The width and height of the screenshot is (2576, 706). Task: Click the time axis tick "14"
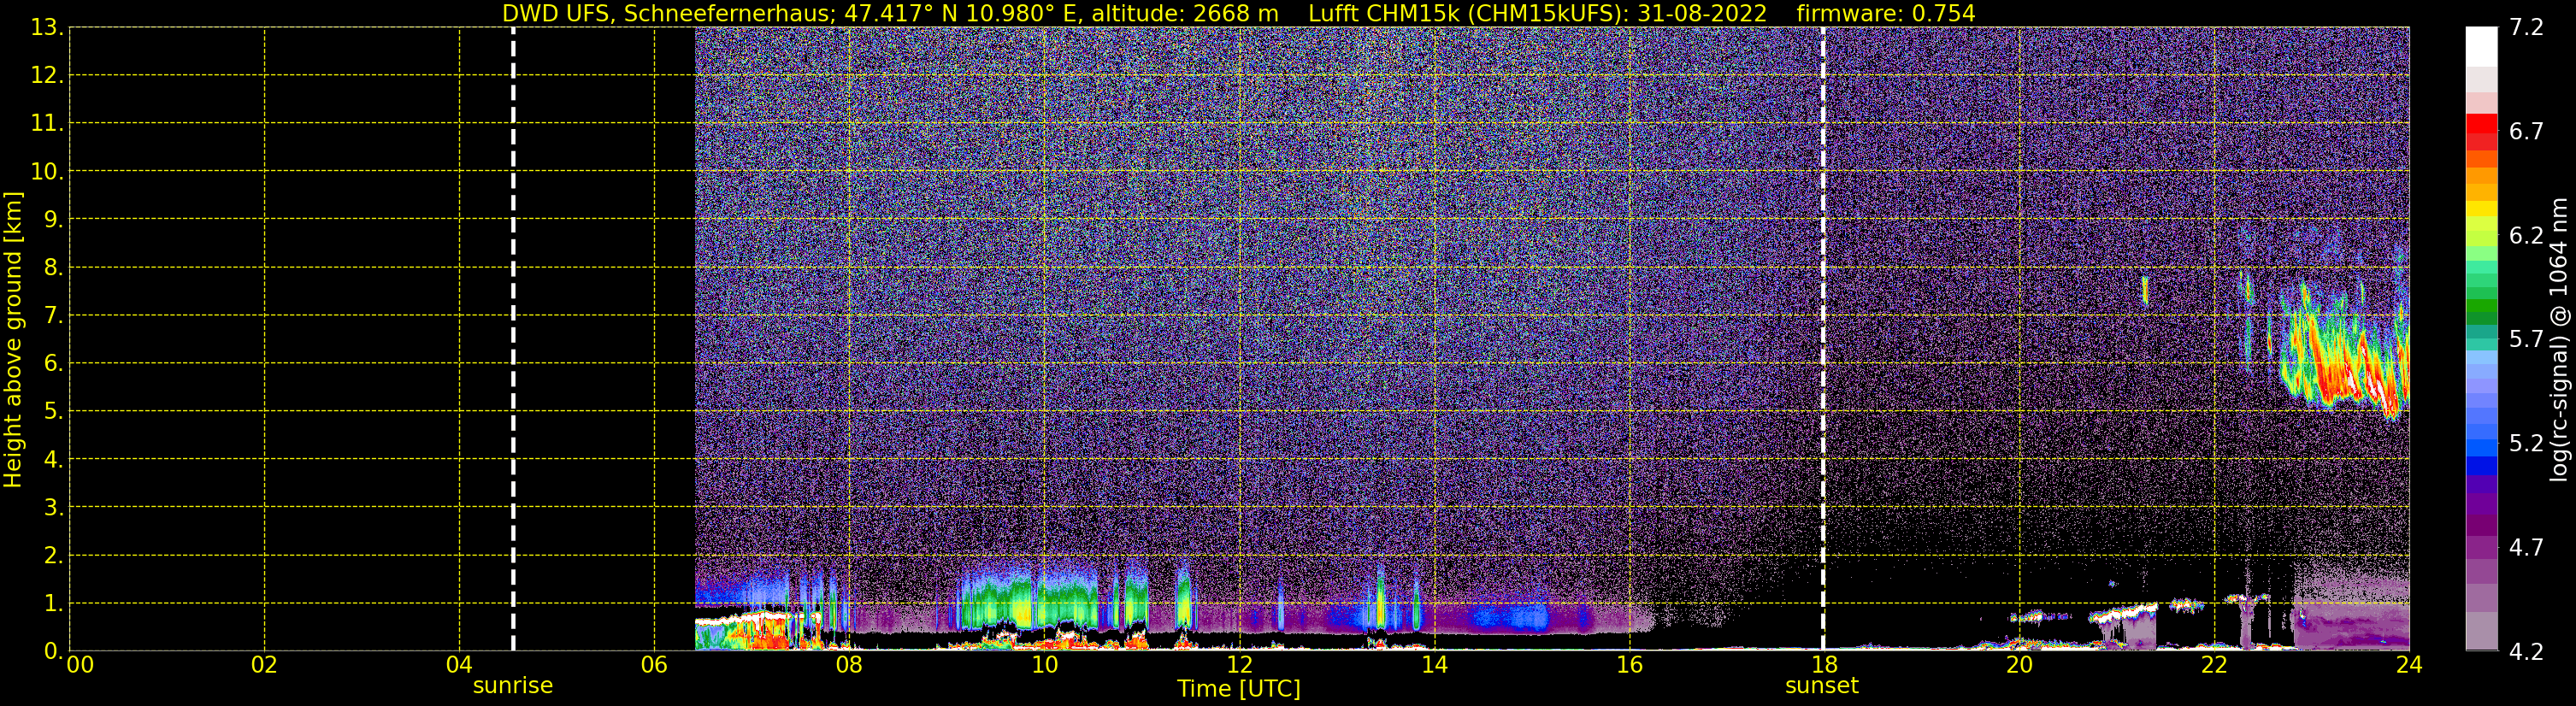(1434, 665)
